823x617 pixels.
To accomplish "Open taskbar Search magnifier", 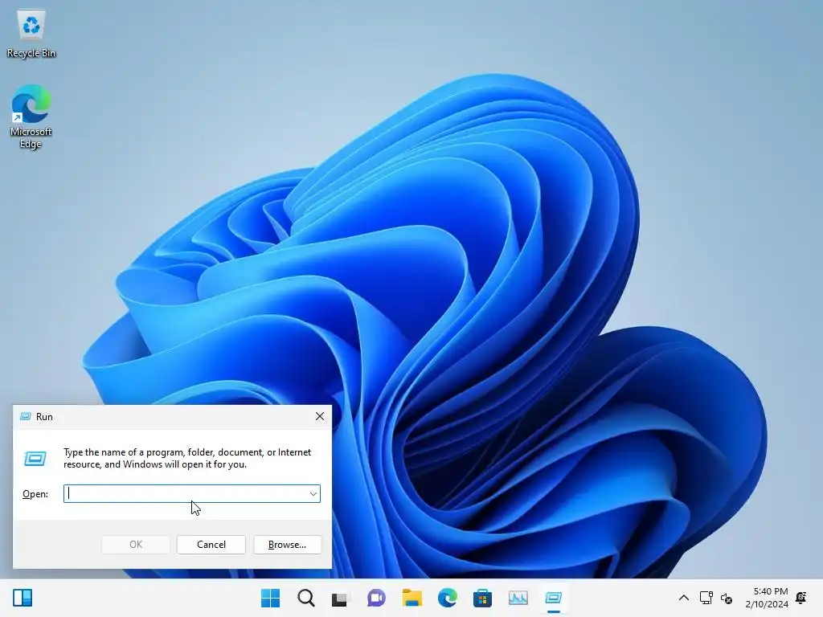I will tap(306, 598).
